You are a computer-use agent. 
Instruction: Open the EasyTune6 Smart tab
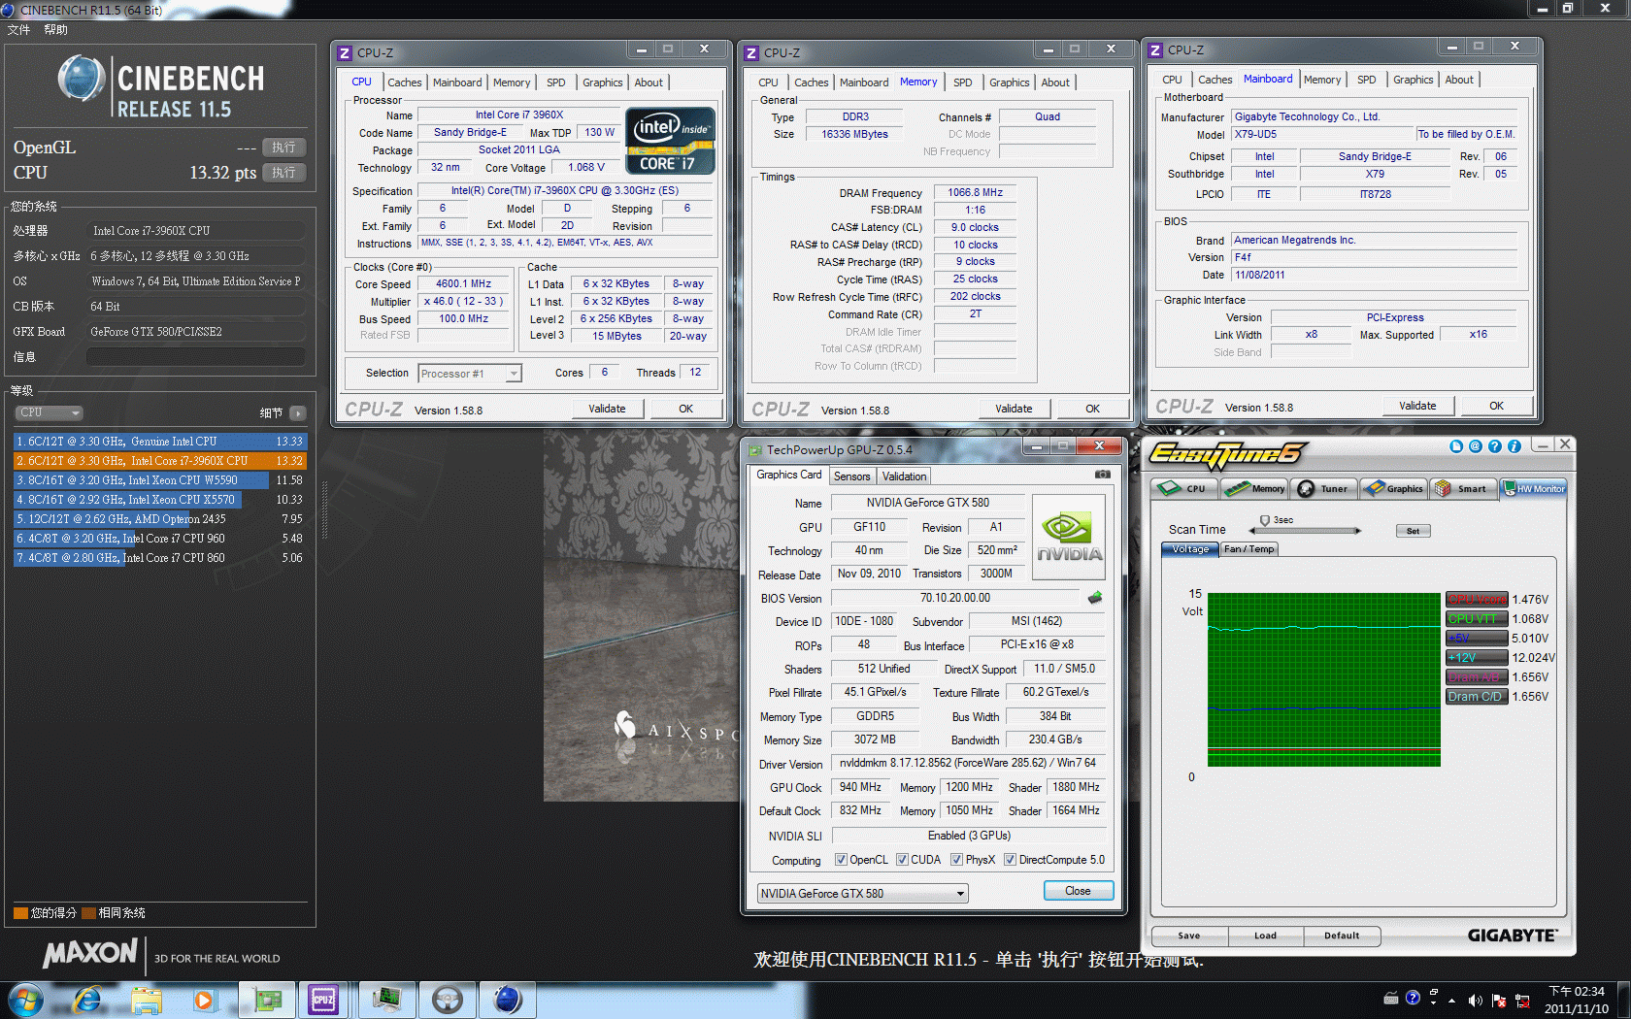(1462, 488)
